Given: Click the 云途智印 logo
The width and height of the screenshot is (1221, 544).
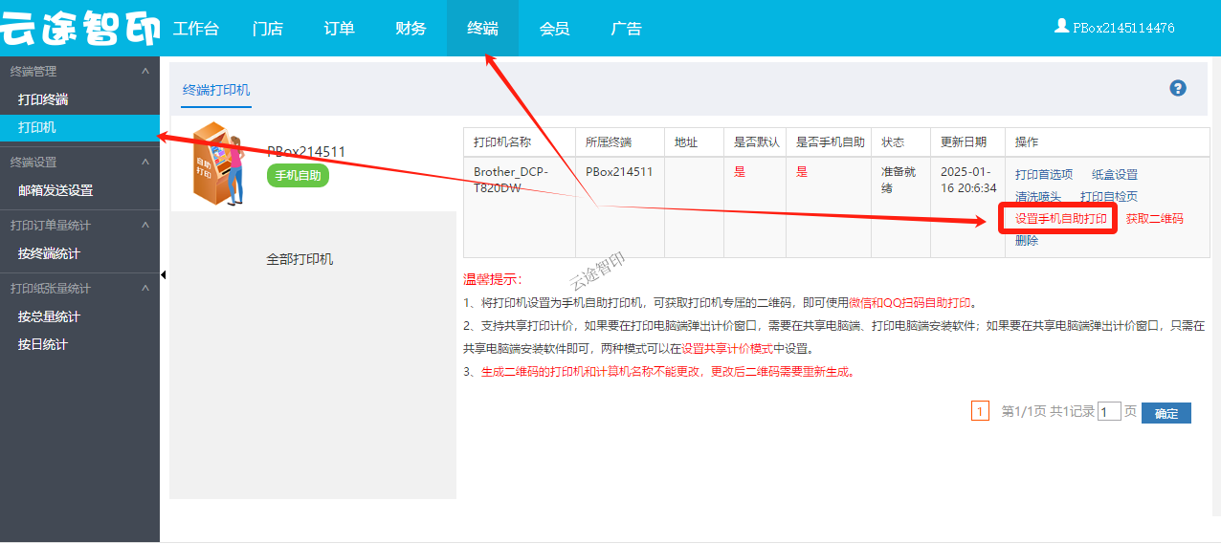Looking at the screenshot, I should [x=80, y=29].
